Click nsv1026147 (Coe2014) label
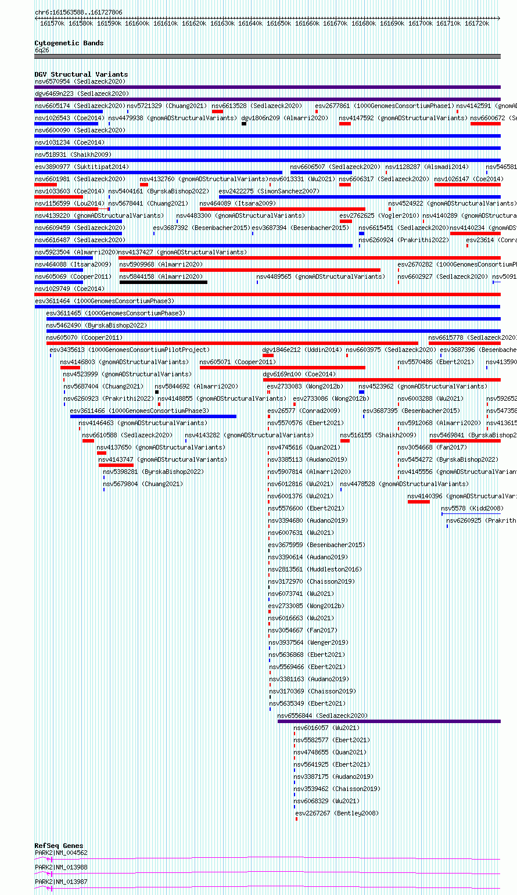This screenshot has width=517, height=895. (x=469, y=179)
